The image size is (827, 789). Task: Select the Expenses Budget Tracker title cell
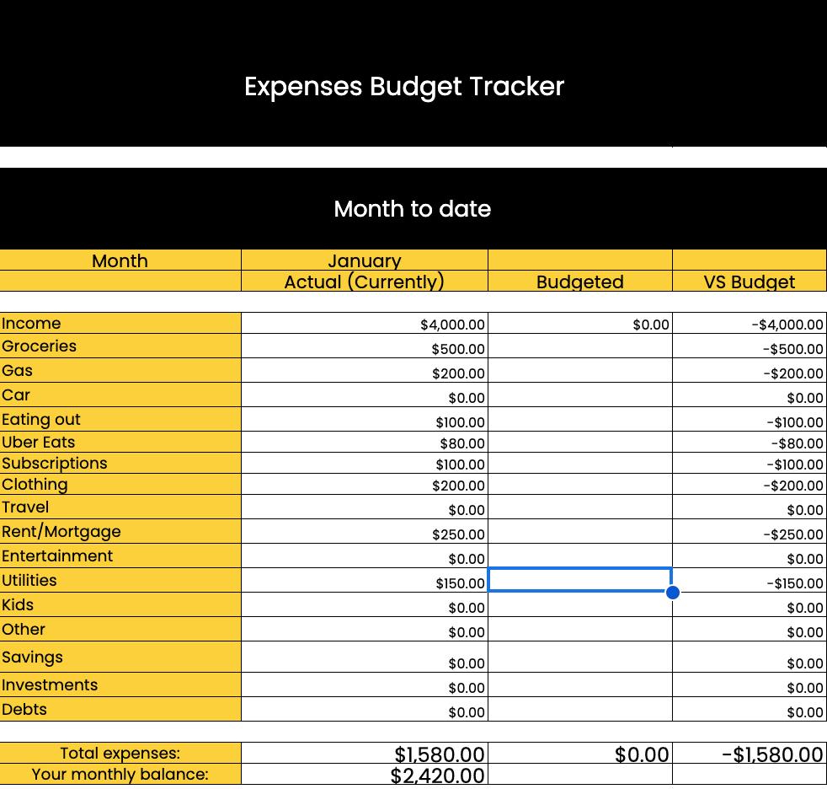[413, 73]
